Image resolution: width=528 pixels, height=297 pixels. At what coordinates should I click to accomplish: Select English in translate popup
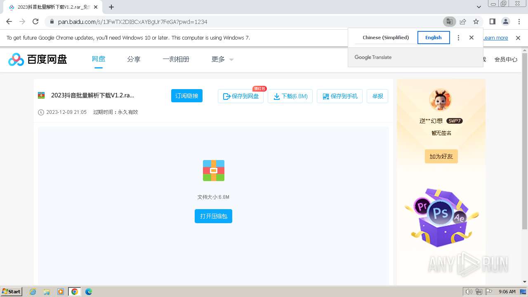coord(434,38)
